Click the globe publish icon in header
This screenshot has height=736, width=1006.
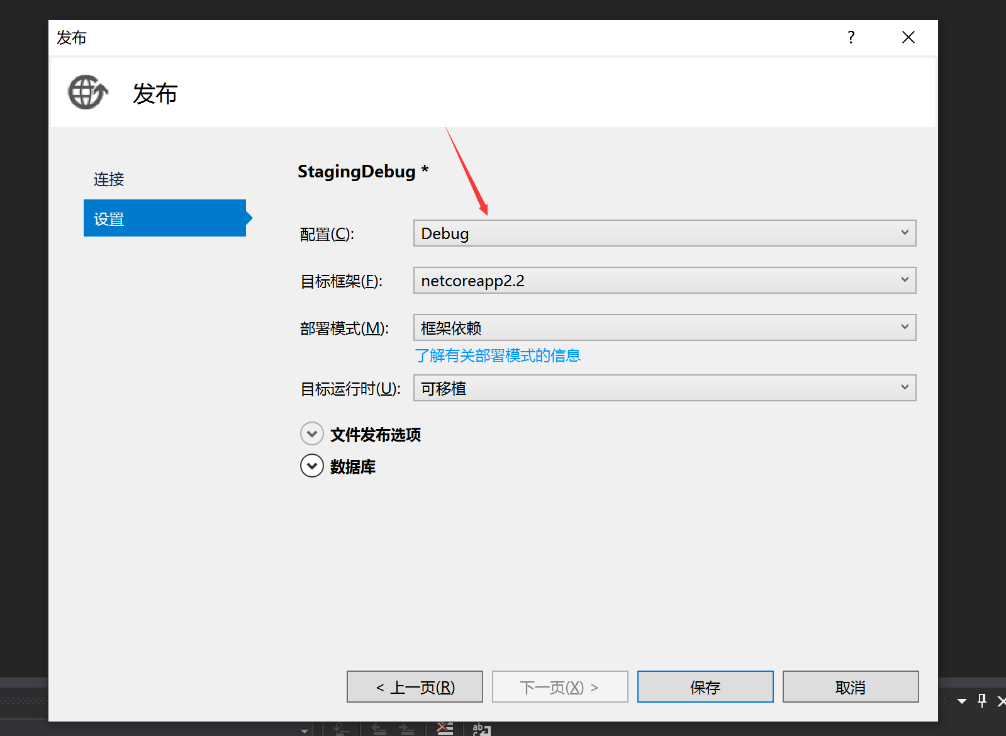(x=87, y=92)
